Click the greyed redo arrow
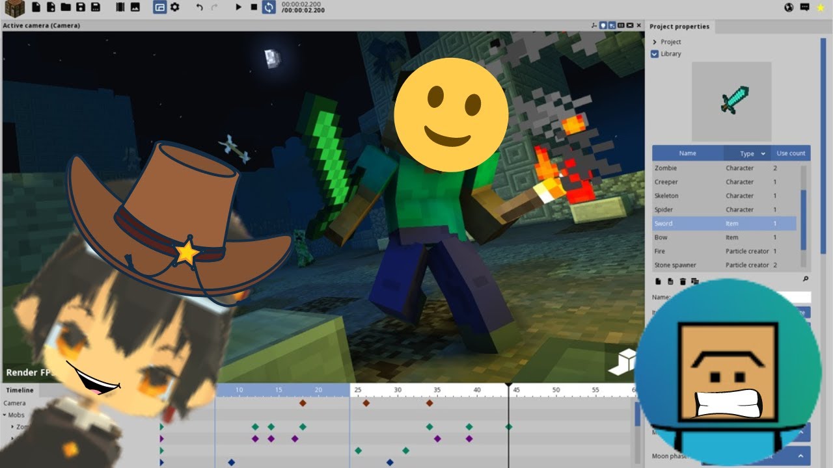This screenshot has height=468, width=833. click(215, 7)
